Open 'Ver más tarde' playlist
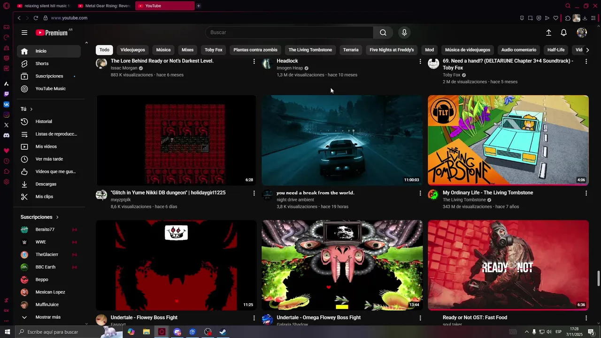 49,159
